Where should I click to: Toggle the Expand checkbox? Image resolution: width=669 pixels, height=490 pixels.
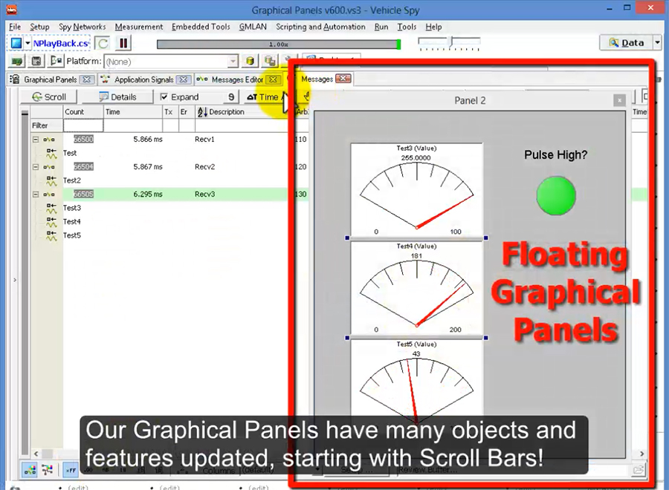click(x=164, y=97)
